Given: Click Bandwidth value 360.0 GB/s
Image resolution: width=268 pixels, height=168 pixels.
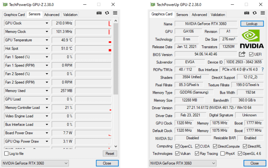Looking at the screenshot, I should tap(247, 100).
